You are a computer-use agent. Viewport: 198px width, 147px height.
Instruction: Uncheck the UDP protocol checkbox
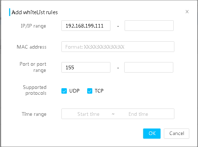pos(64,91)
